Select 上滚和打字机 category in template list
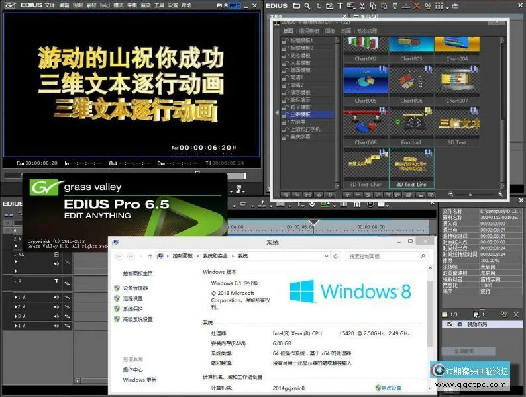The height and width of the screenshot is (397, 526). [307, 129]
